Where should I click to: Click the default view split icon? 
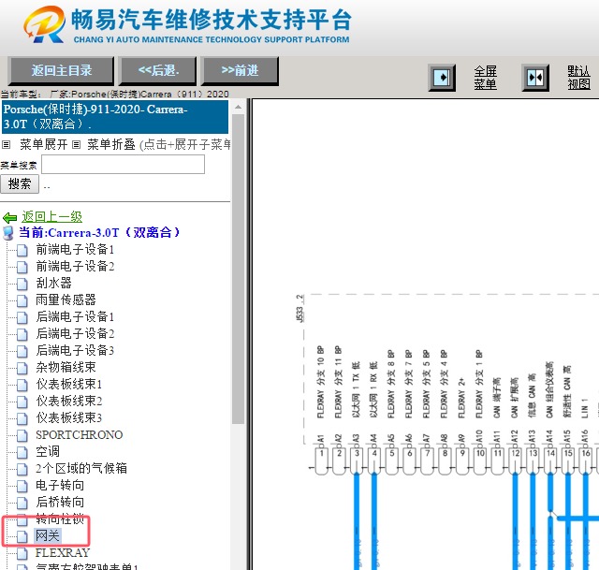(535, 78)
